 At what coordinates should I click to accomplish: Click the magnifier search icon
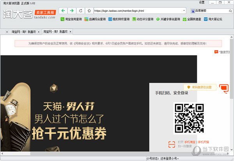pos(230,11)
